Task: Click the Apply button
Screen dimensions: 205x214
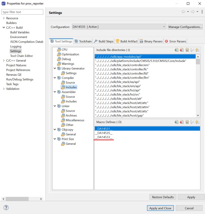Action: coord(191,197)
